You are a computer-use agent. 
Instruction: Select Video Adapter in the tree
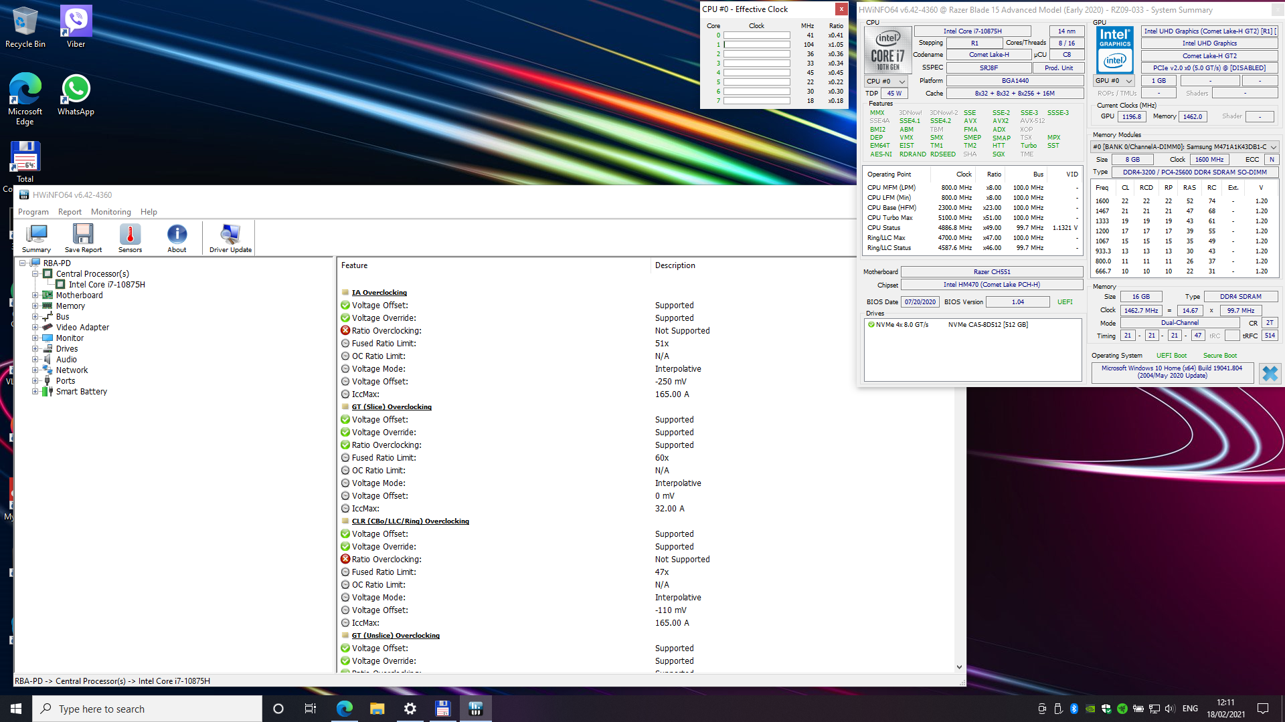tap(82, 328)
